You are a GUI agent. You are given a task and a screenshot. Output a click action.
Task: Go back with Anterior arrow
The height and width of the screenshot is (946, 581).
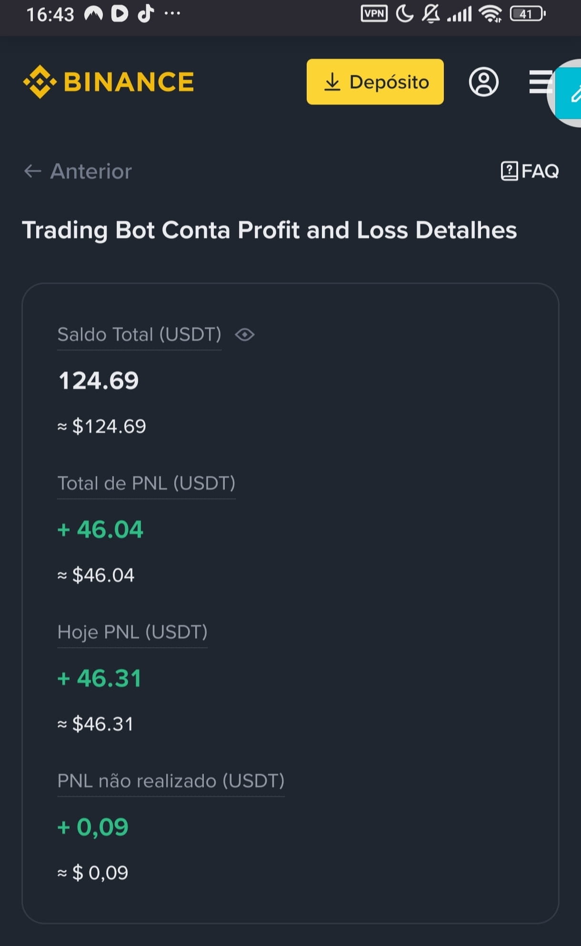coord(78,171)
